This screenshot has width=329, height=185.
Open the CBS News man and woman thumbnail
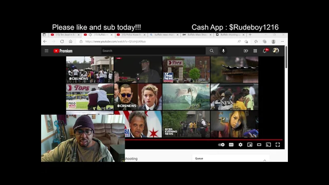coord(138,97)
